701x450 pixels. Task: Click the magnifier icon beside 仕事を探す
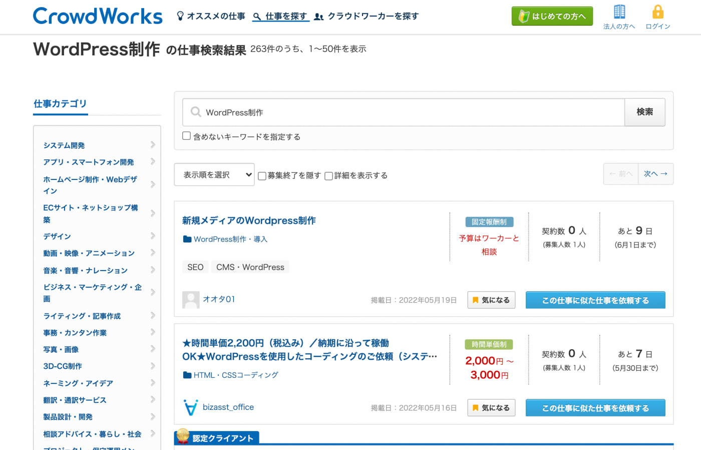point(257,17)
